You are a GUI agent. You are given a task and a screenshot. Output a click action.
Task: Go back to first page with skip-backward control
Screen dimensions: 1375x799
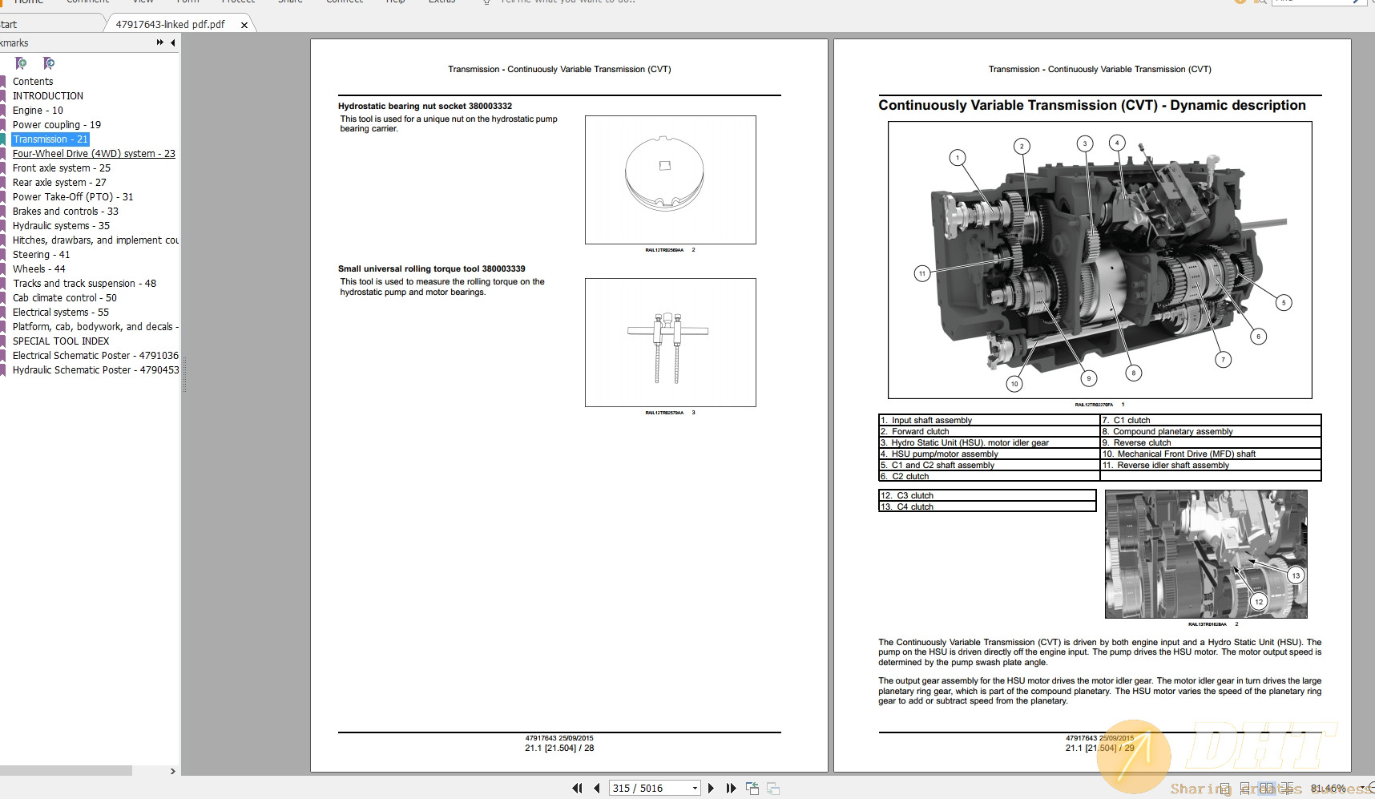(x=577, y=788)
